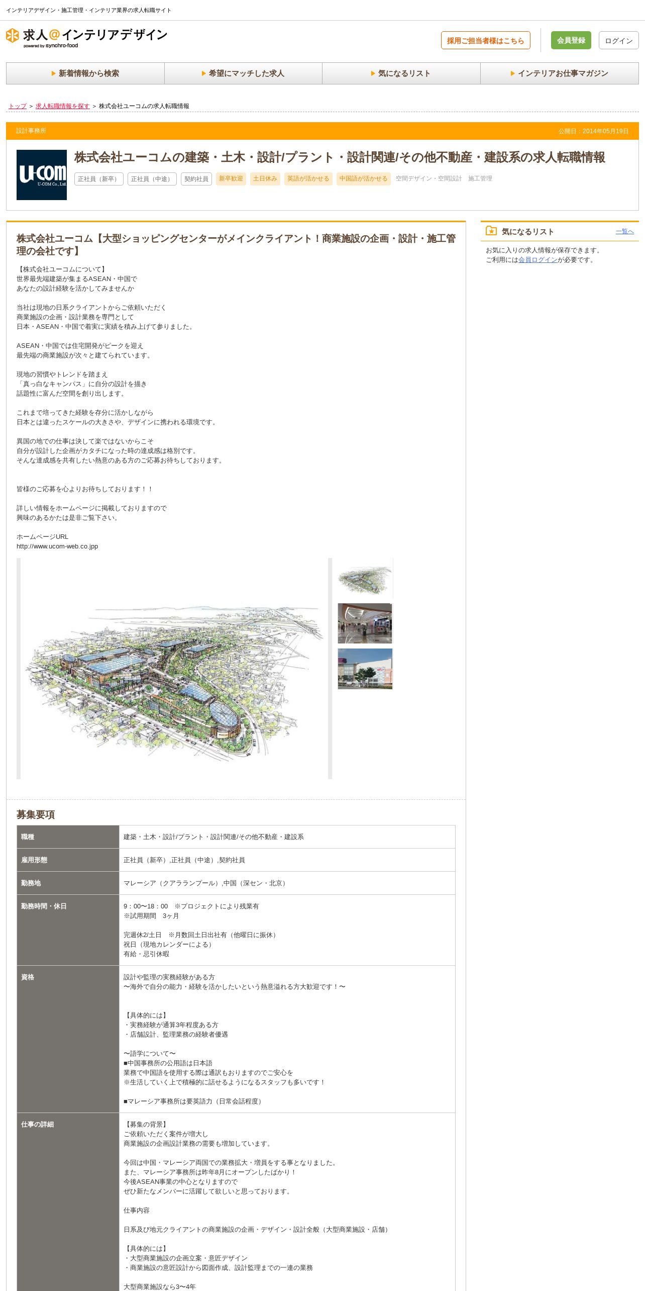This screenshot has height=1291, width=645.
Task: Click the company heading 株式会社ユーコム【大型ショッピングセンター
Action: click(x=236, y=245)
